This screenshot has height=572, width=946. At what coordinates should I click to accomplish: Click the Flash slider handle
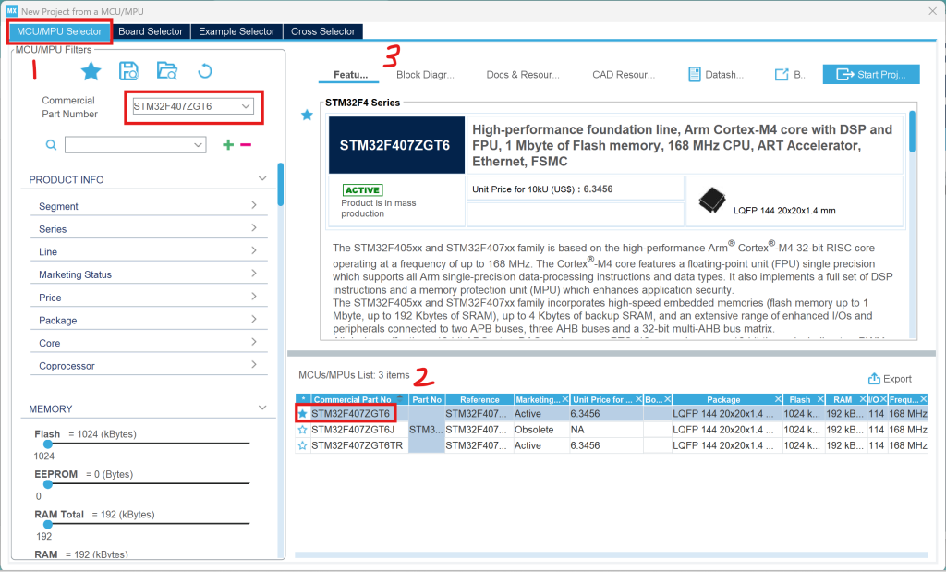tap(48, 444)
